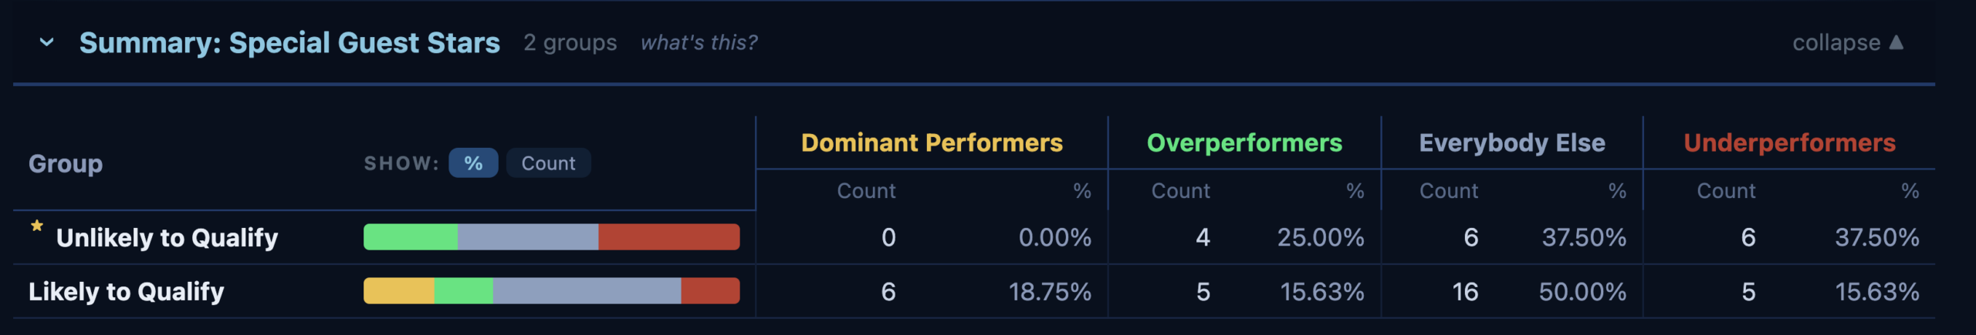Select the Everybody Else column header

pos(1512,142)
